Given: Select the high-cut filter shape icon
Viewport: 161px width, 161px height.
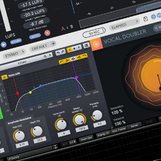Looking at the screenshot, I should pyautogui.click(x=85, y=56).
